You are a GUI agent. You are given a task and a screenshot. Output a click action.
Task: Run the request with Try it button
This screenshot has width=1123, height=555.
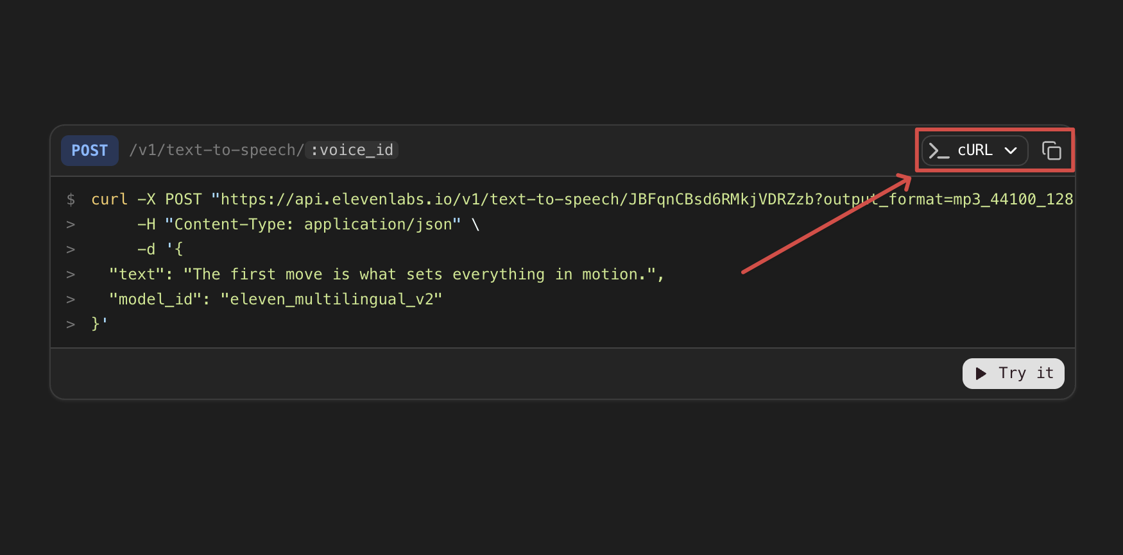[x=1013, y=374]
